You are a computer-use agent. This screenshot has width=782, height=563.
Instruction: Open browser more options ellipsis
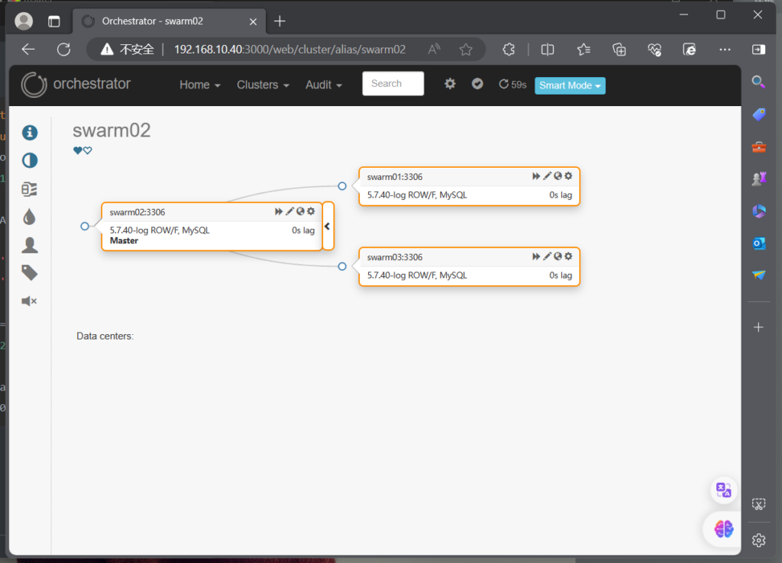pyautogui.click(x=725, y=50)
